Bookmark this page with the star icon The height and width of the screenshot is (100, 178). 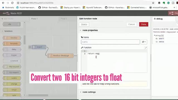click(x=153, y=3)
